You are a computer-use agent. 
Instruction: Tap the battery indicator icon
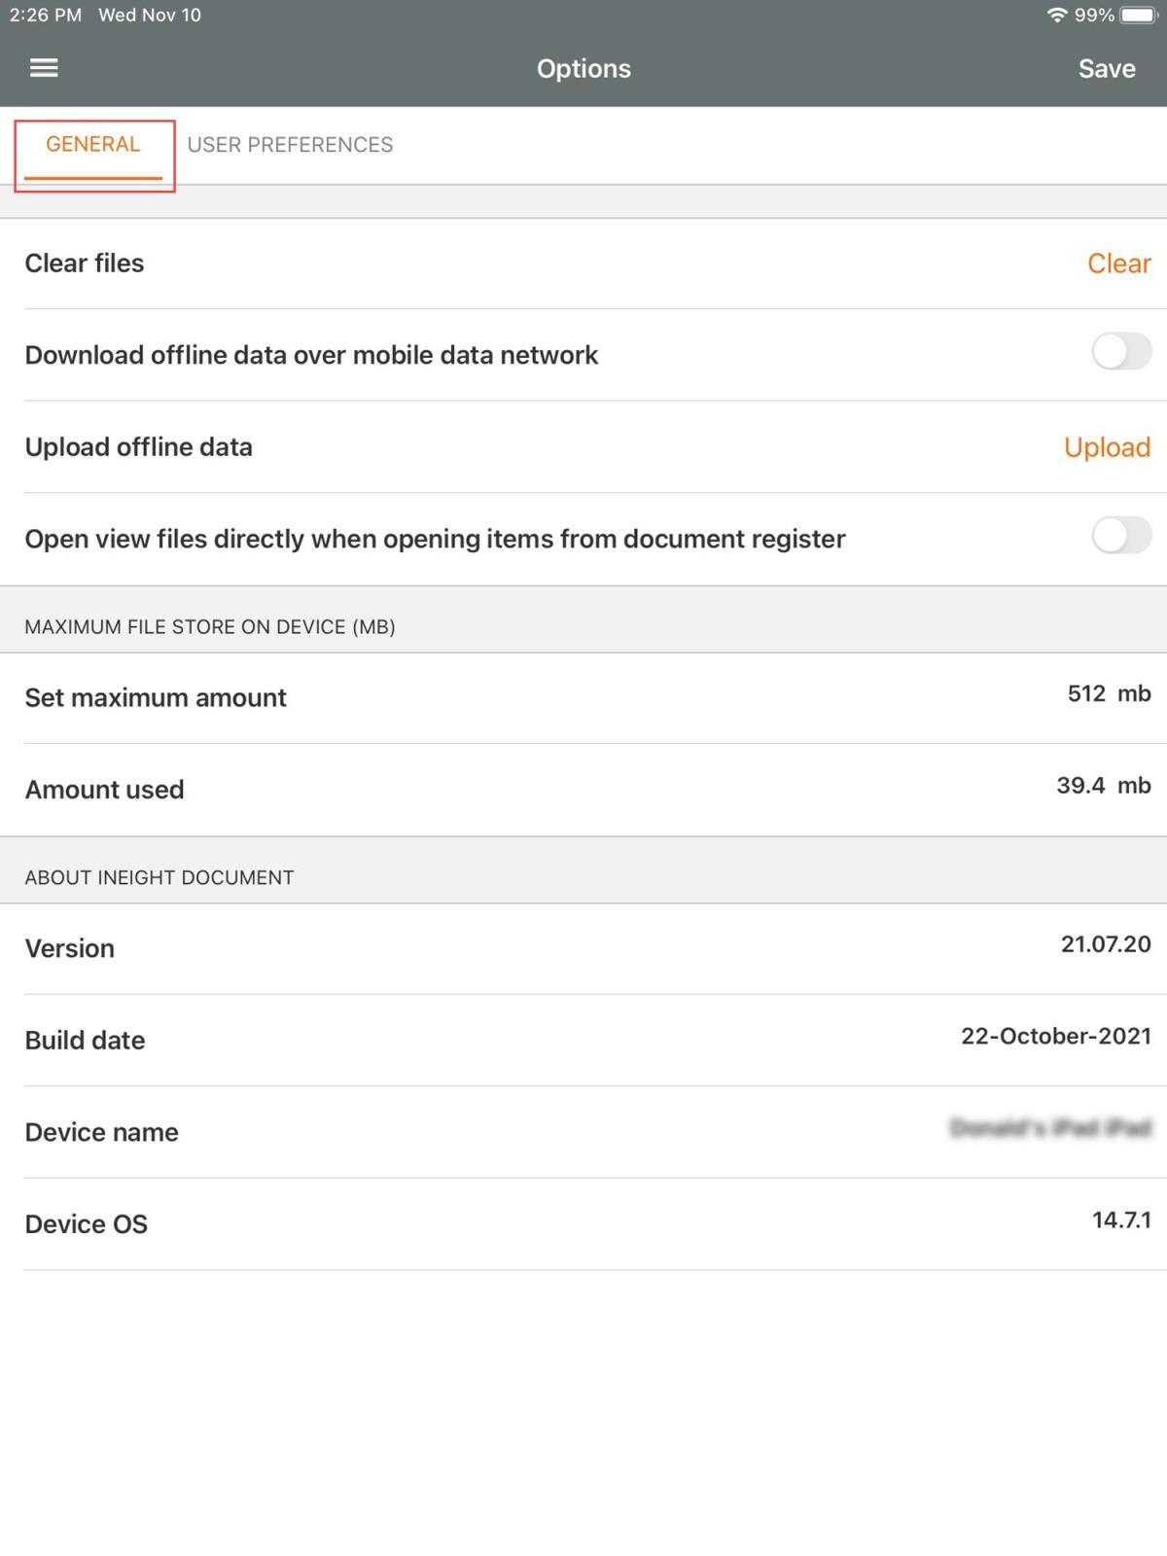coord(1138,16)
